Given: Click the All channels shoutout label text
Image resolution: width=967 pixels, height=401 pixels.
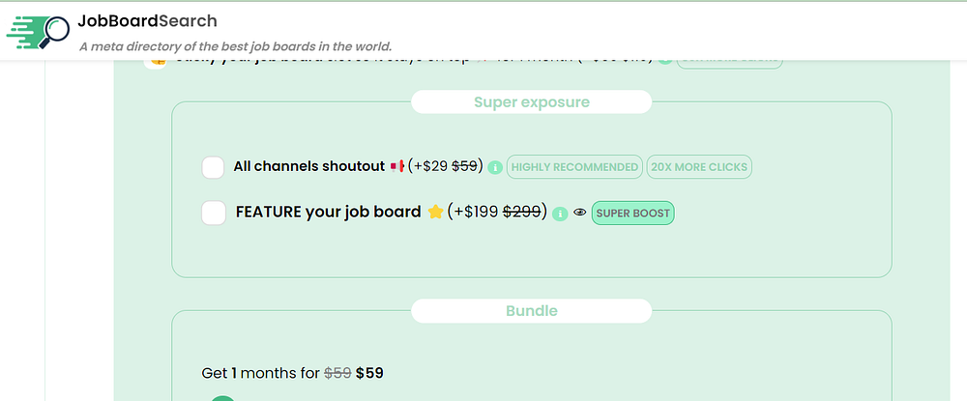Looking at the screenshot, I should pyautogui.click(x=308, y=167).
